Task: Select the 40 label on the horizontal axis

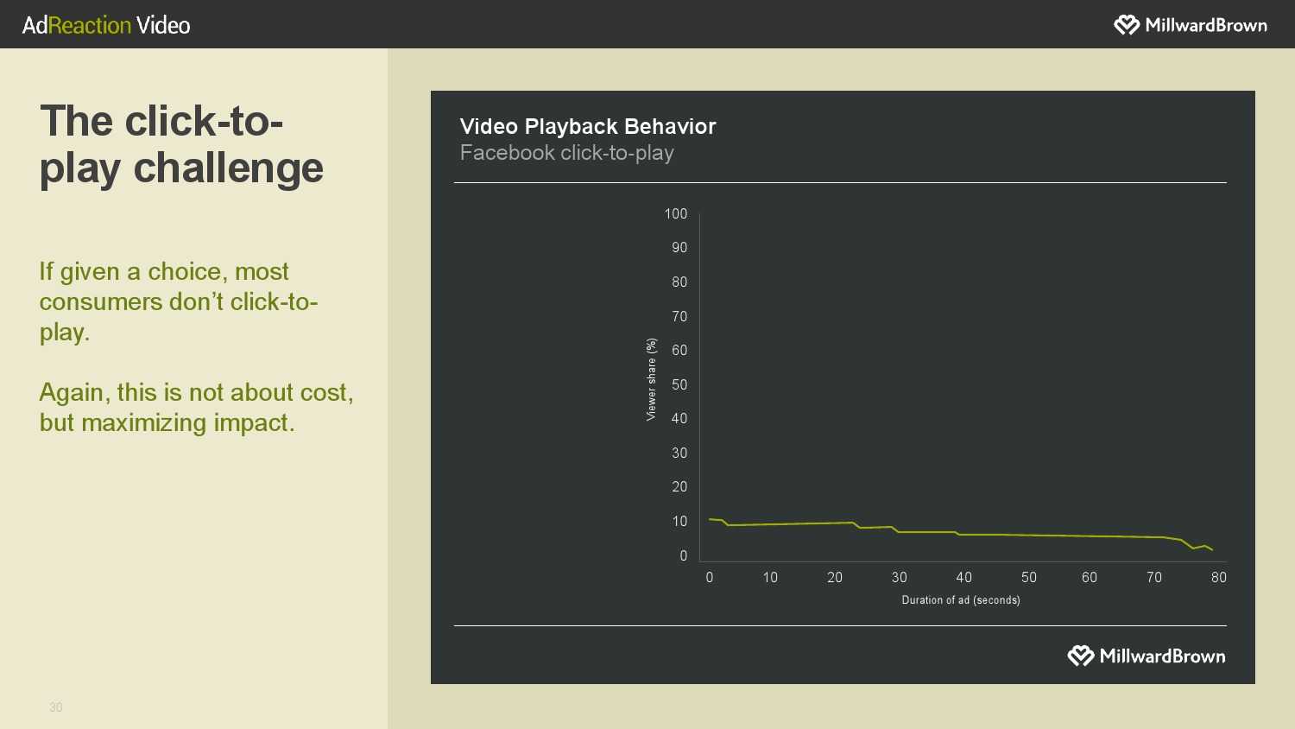Action: click(x=963, y=577)
